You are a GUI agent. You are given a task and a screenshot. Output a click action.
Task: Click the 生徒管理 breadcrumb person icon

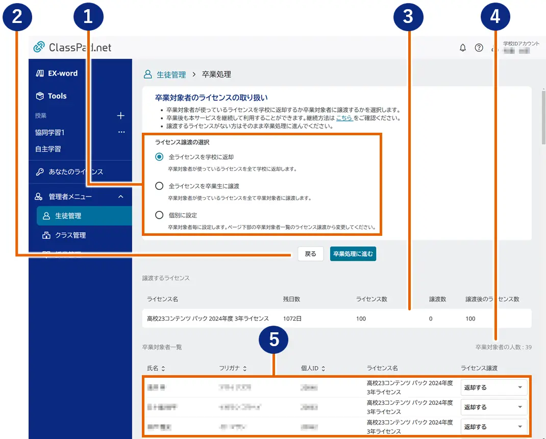click(x=148, y=75)
